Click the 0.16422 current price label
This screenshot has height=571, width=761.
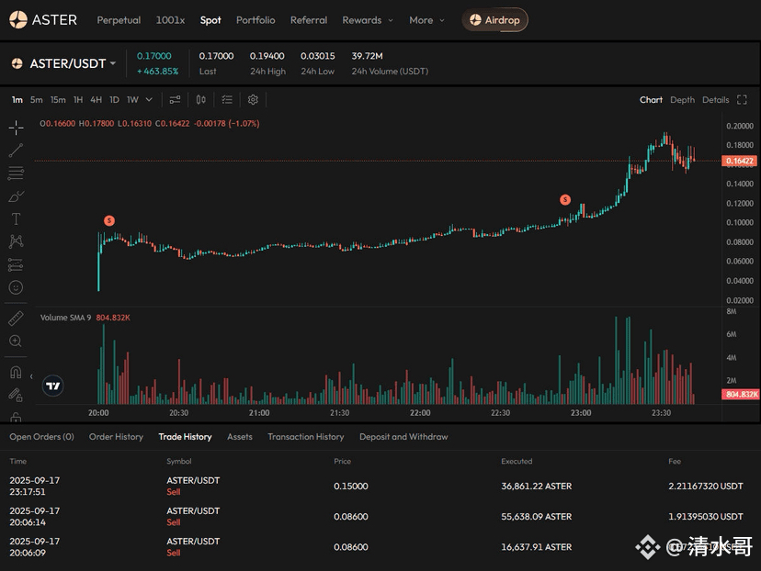740,161
